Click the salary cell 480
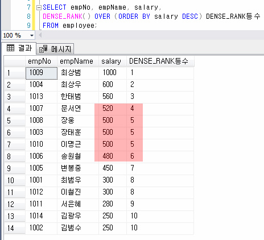 coord(113,156)
